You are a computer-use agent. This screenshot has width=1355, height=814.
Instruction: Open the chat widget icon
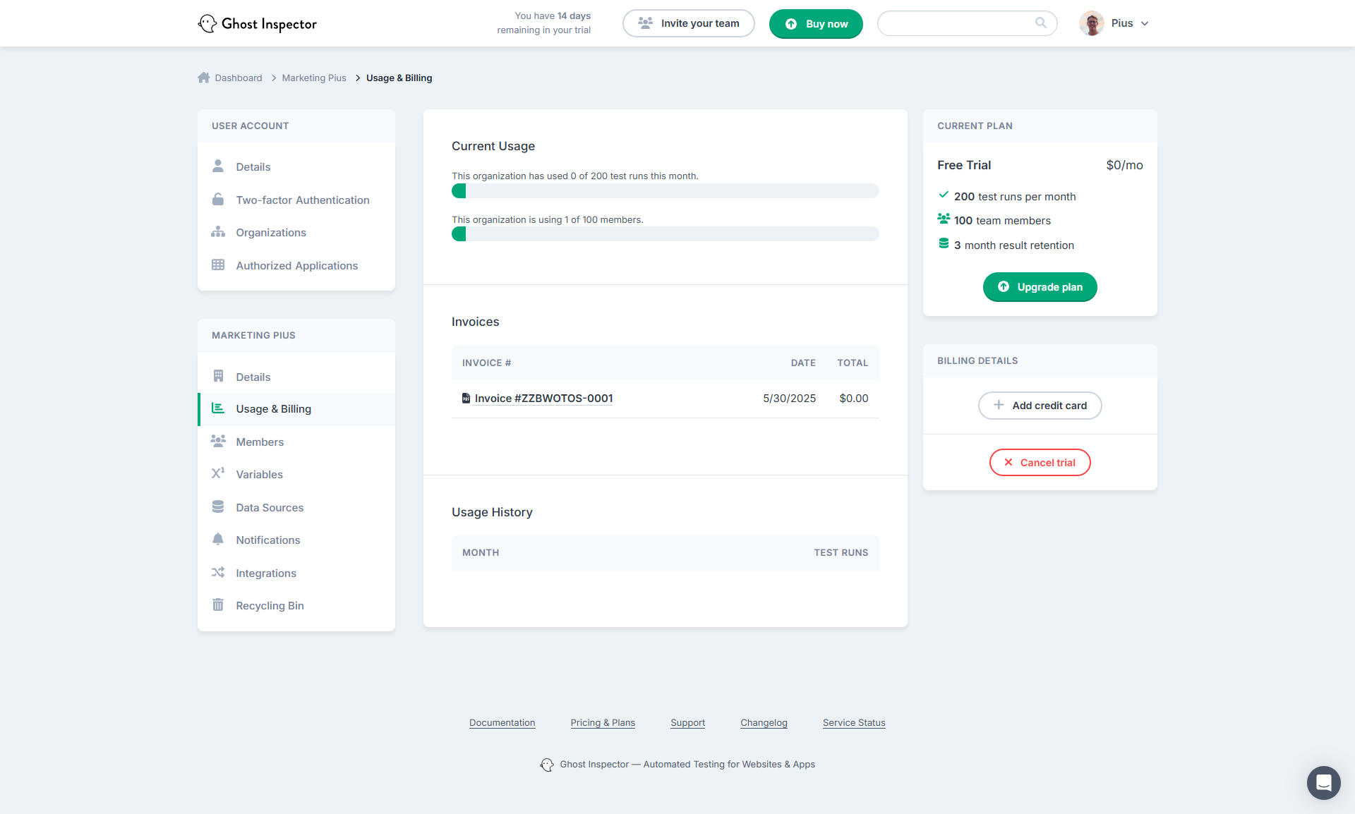1323,782
